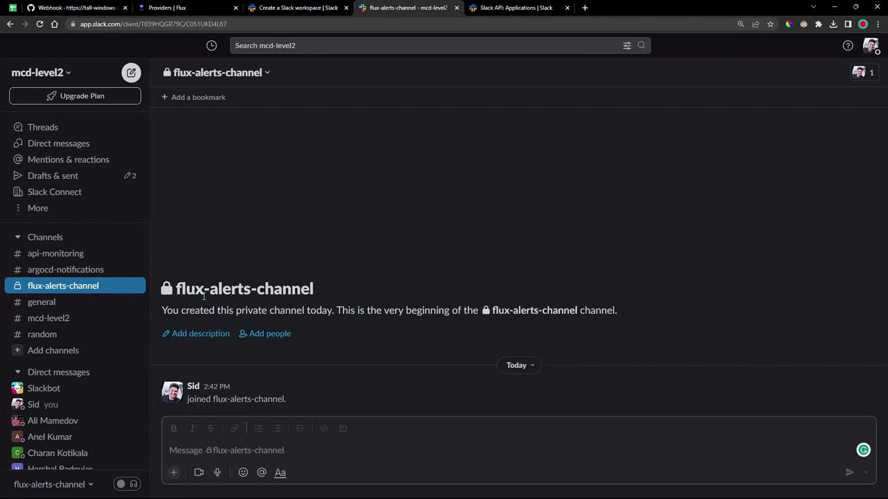This screenshot has width=888, height=499.
Task: Record a video clip
Action: [199, 473]
